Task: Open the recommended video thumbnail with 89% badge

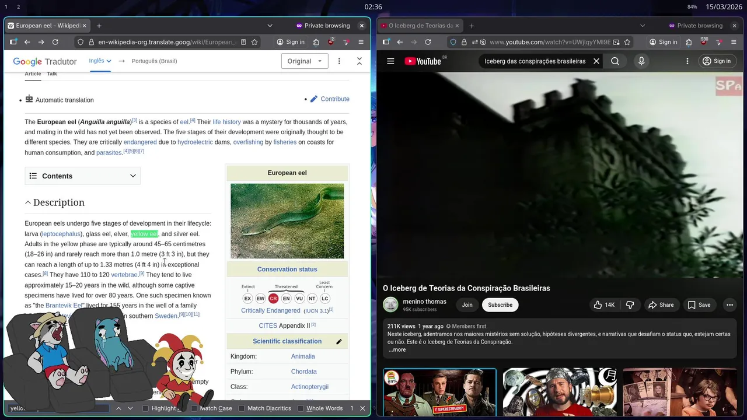Action: click(x=439, y=392)
